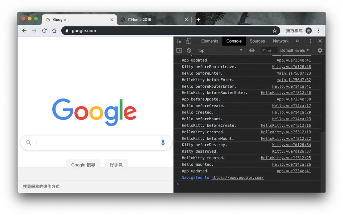
Task: Click the site lock icon
Action: coord(67,30)
